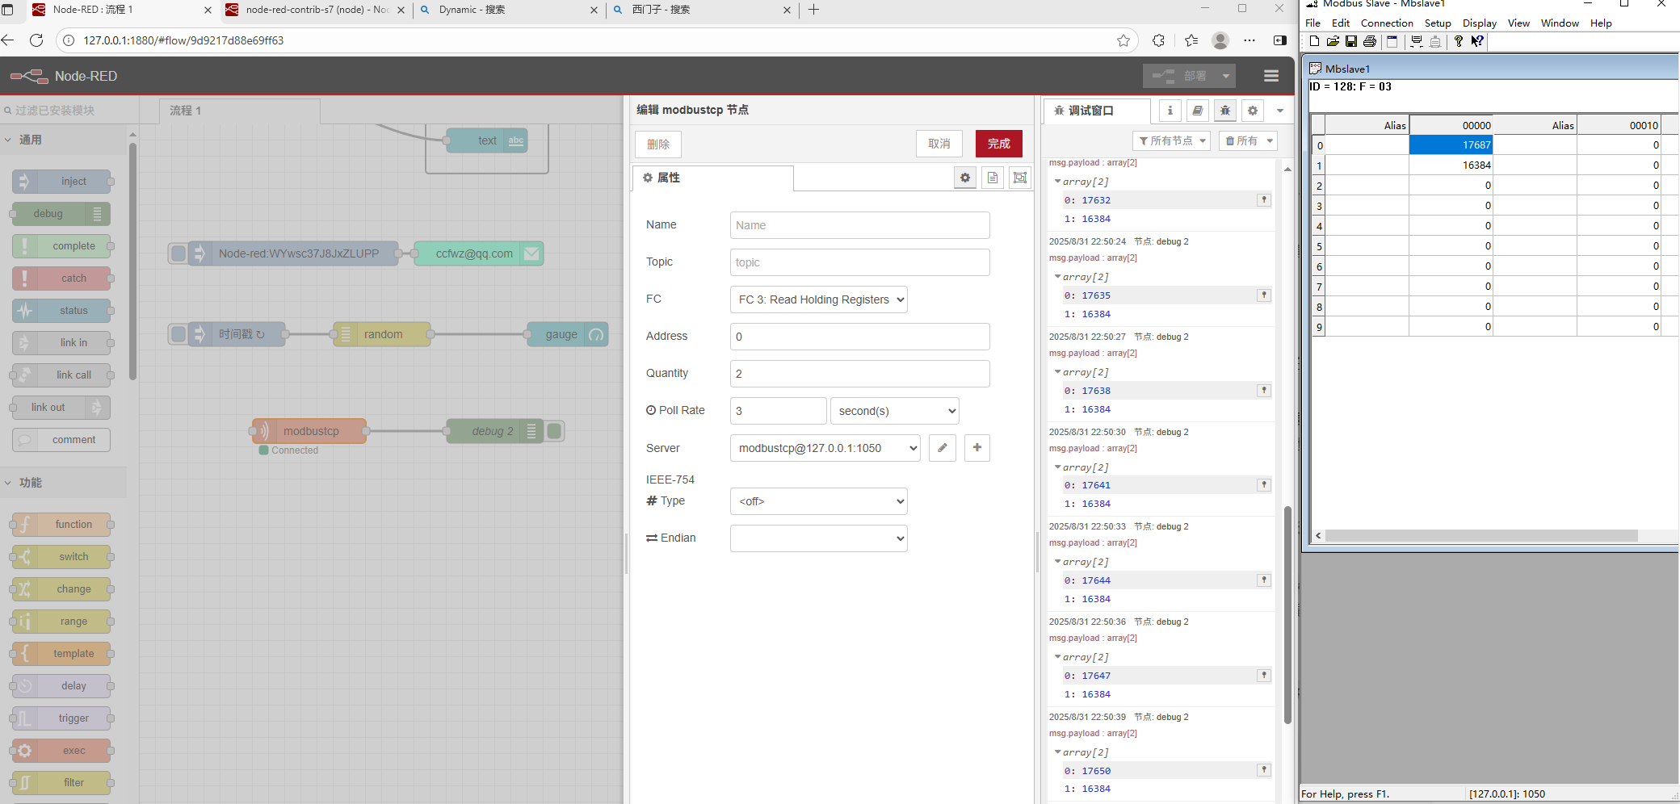The height and width of the screenshot is (804, 1680).
Task: Select modbustcp node on canvas
Action: (310, 431)
